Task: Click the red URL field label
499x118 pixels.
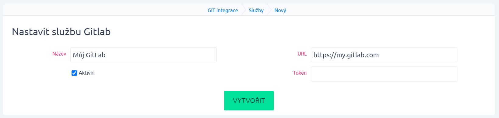Action: coord(302,54)
